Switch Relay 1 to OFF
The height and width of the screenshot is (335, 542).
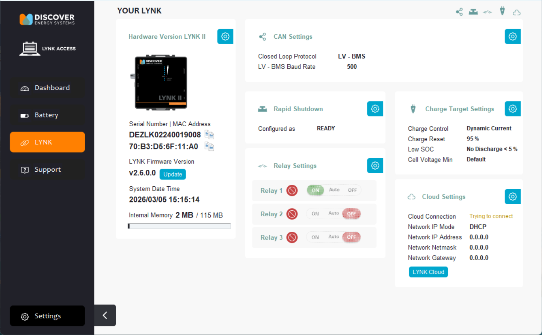[x=352, y=190]
